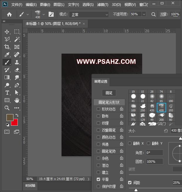Expand the brush preset picker arrow
This screenshot has width=182, height=192.
tap(44, 15)
